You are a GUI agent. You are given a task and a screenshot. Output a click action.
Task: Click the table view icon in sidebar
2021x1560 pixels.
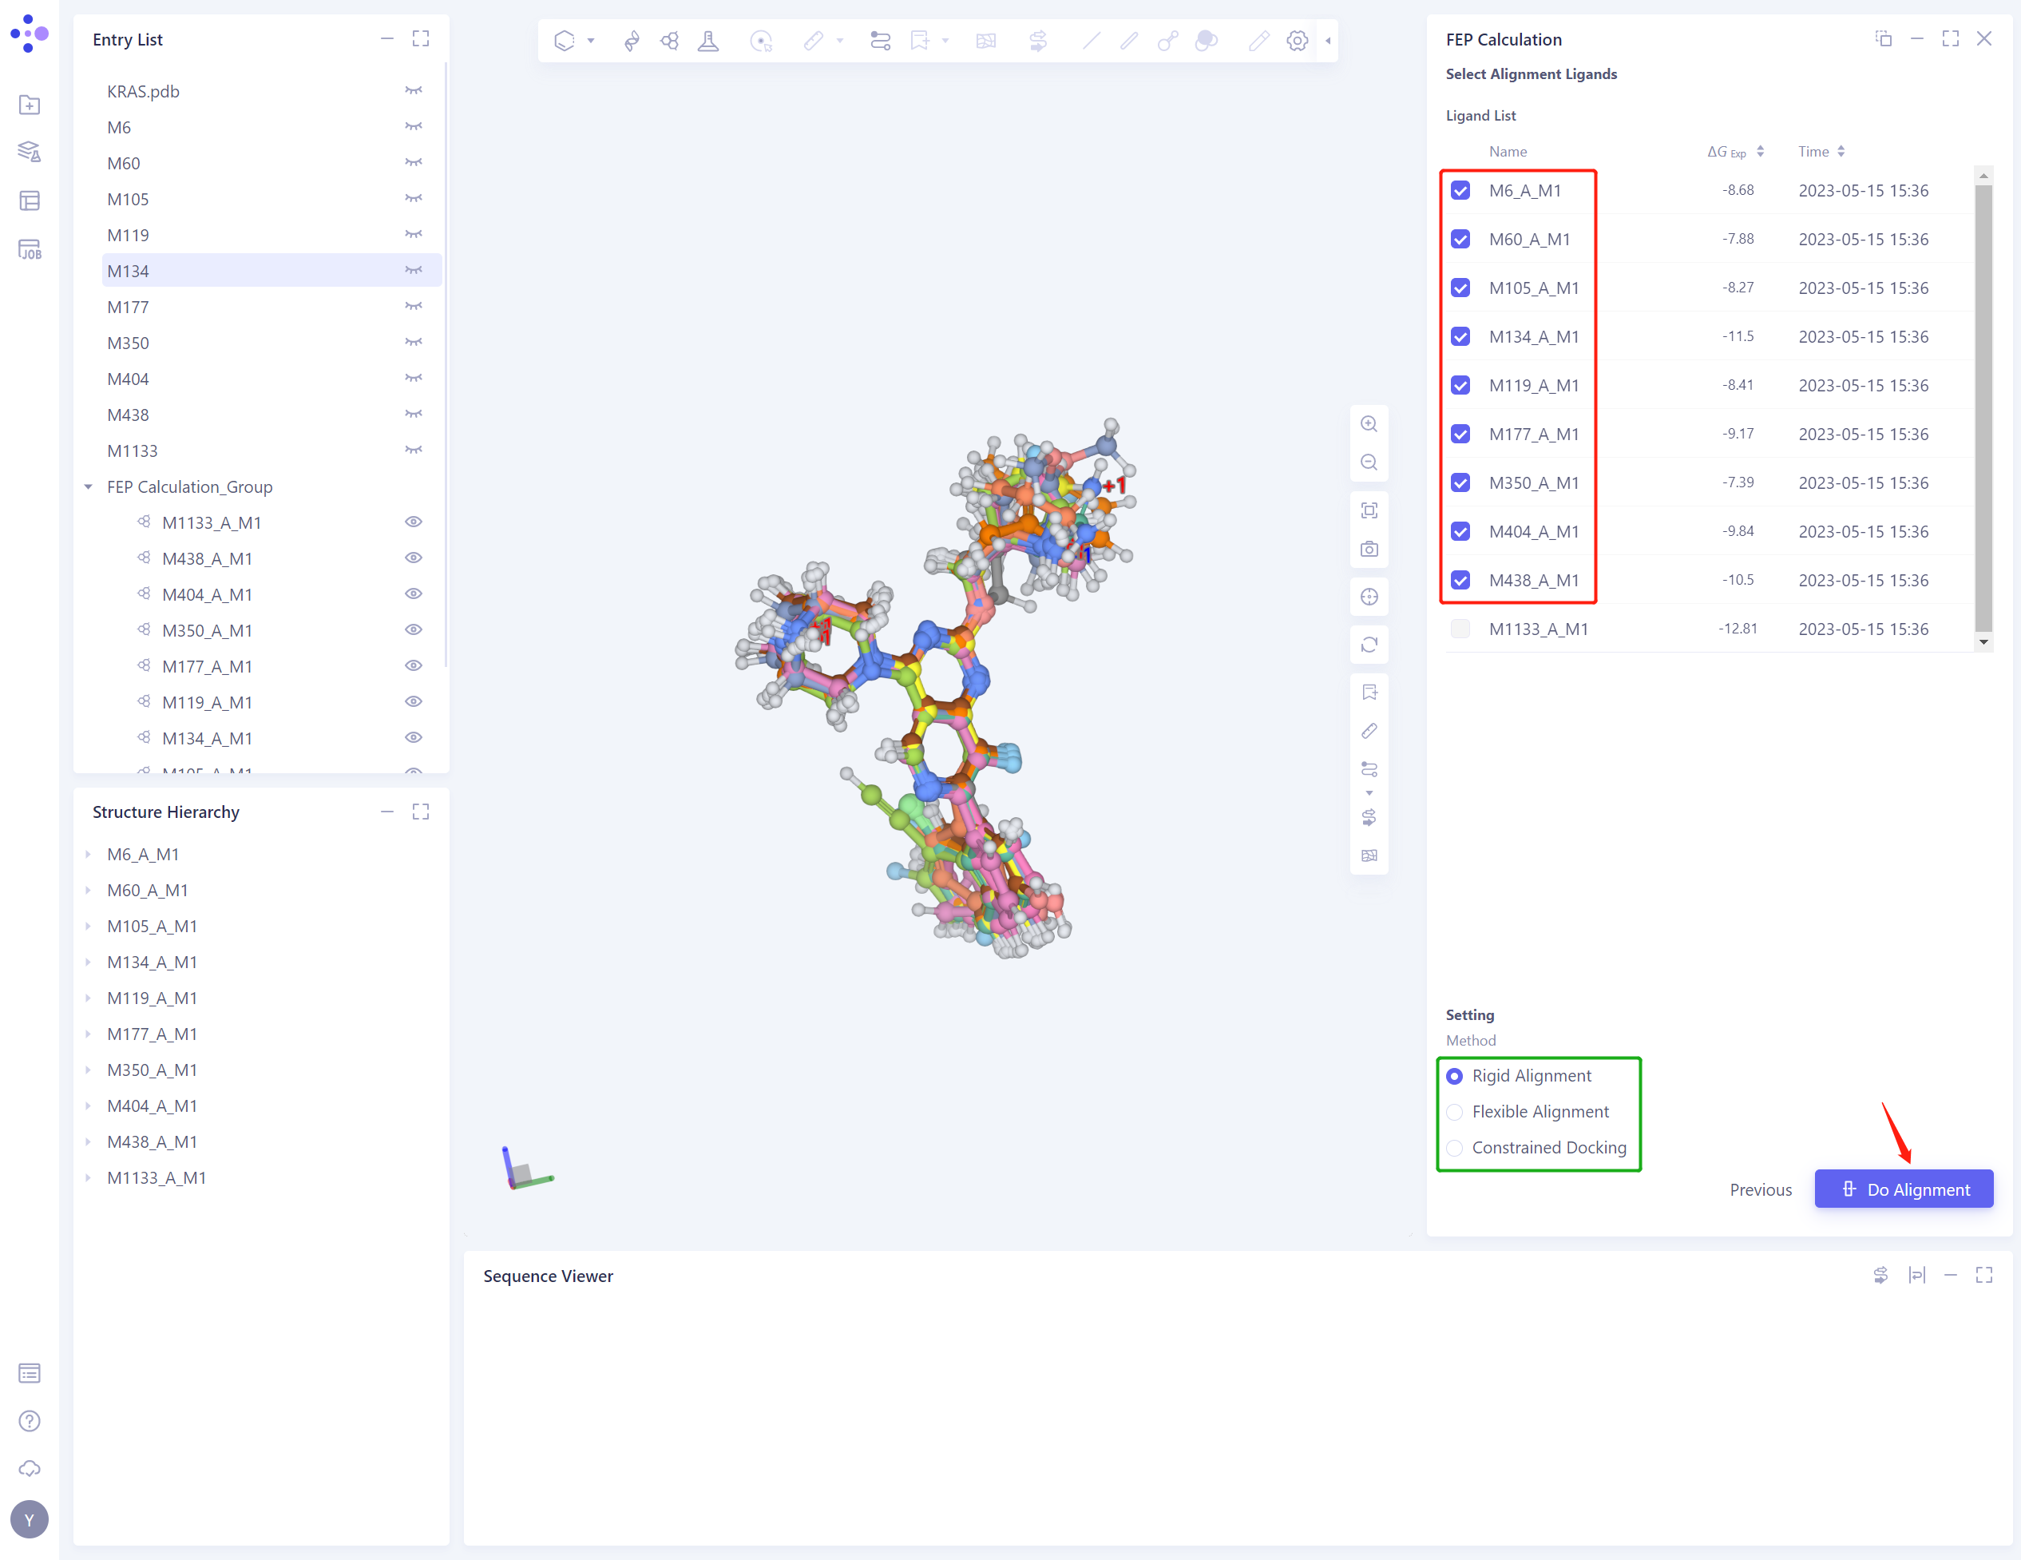click(x=30, y=201)
